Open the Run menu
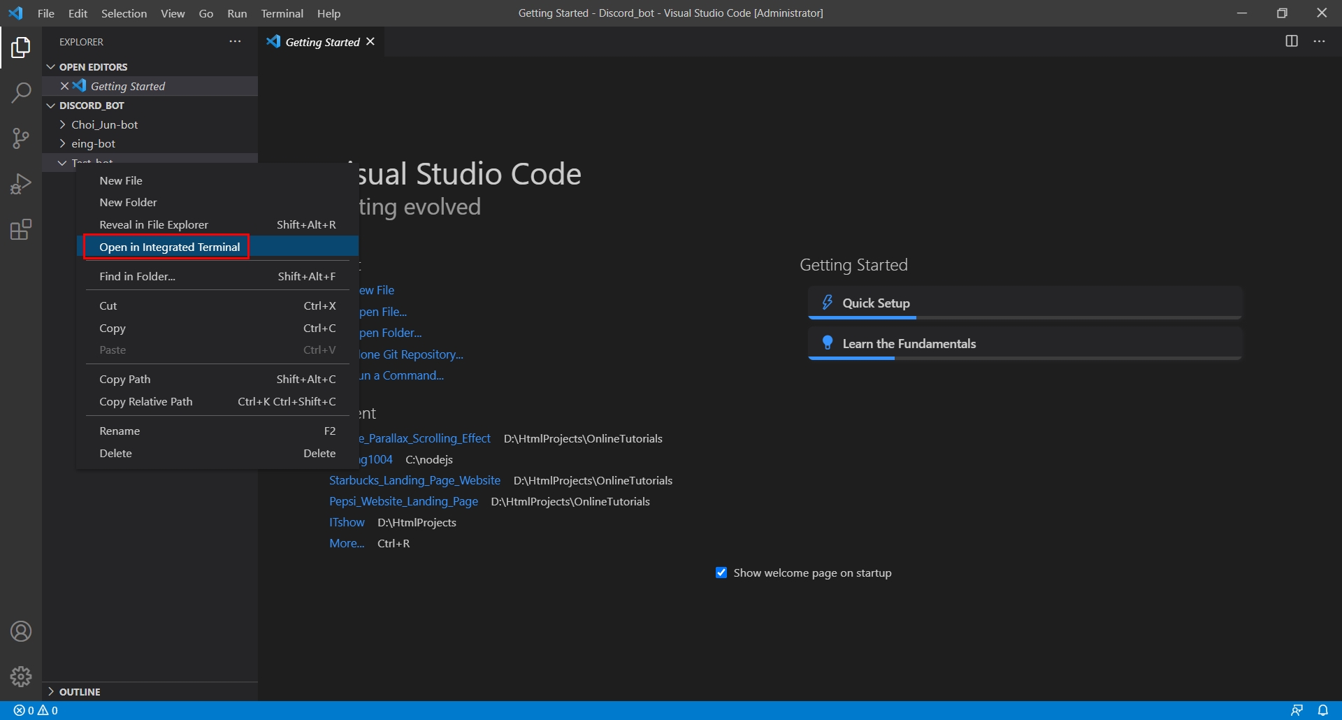The width and height of the screenshot is (1342, 720). (237, 13)
